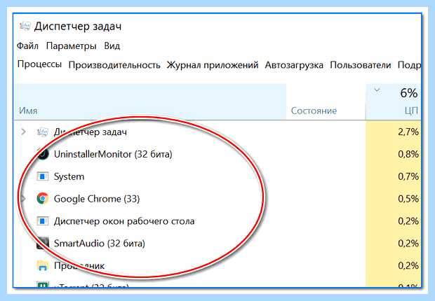Screen dimensions: 435x301
Task: Switch to the Журнал приложений tab
Action: (x=213, y=65)
